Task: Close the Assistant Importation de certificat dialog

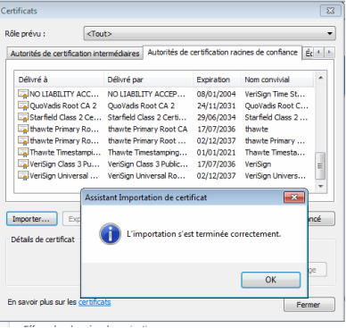Action: tap(294, 197)
